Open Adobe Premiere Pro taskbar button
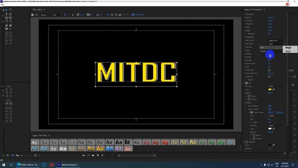The height and width of the screenshot is (168, 298). click(x=68, y=165)
